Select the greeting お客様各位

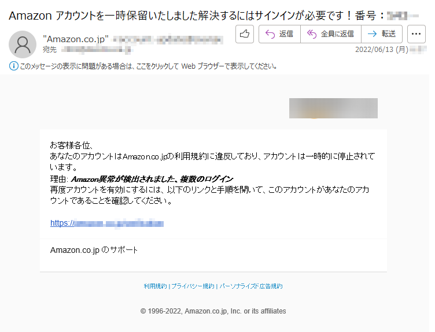71,145
